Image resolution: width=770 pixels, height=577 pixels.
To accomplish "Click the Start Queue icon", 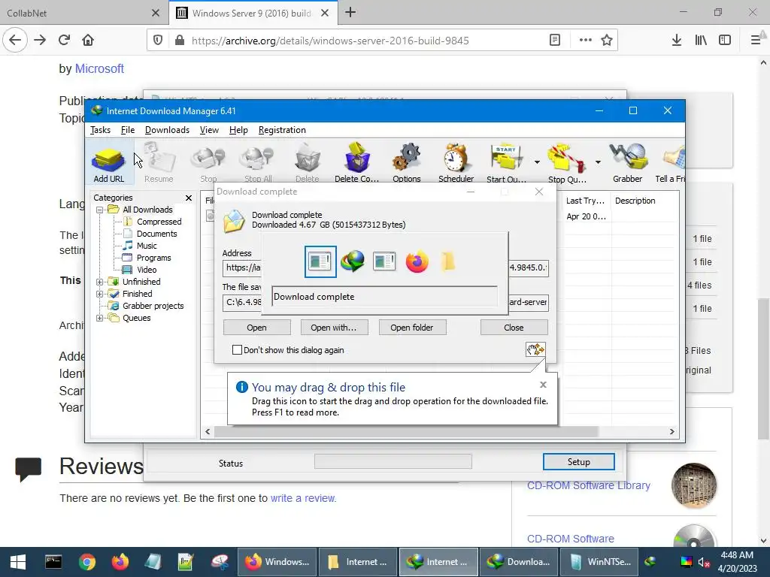I will (506, 165).
